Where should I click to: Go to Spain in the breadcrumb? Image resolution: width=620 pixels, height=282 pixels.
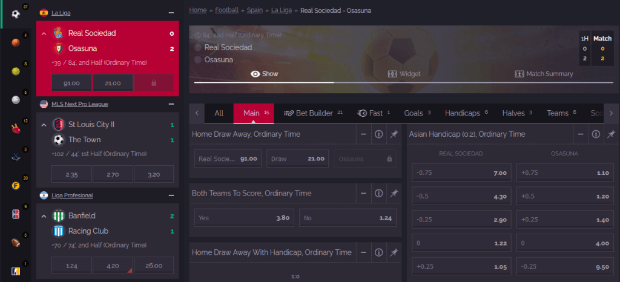coord(254,10)
